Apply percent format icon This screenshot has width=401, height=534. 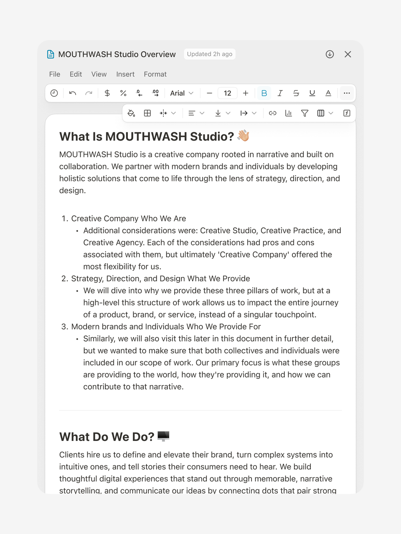pyautogui.click(x=123, y=93)
